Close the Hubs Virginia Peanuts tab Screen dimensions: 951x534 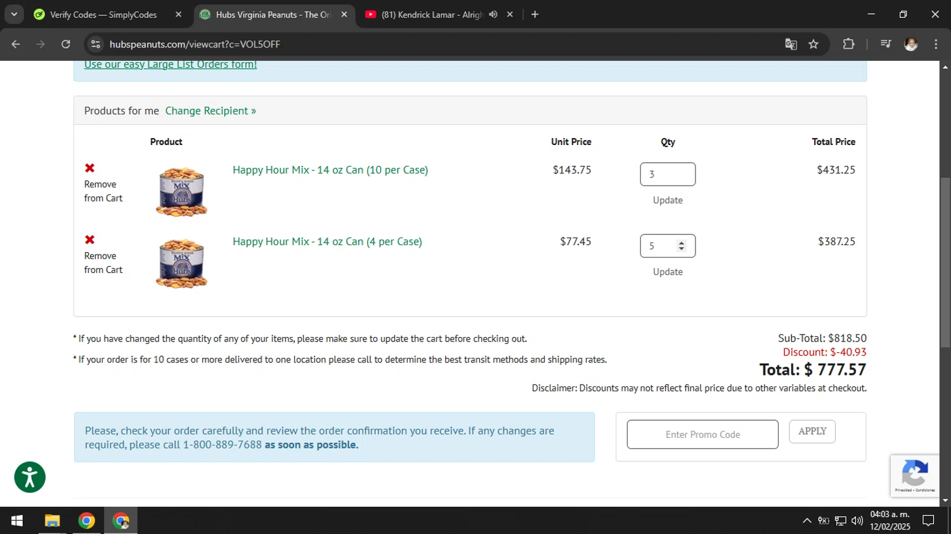[x=344, y=14]
